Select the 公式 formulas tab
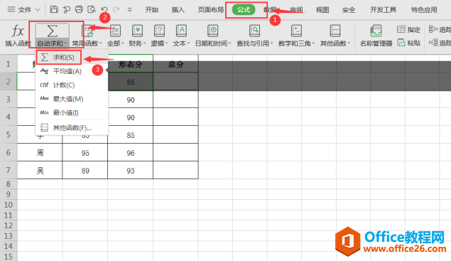Screen dimensions: 451x261 pyautogui.click(x=244, y=10)
